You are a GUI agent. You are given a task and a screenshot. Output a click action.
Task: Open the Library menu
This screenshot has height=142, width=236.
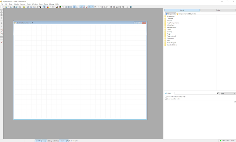click(51, 4)
